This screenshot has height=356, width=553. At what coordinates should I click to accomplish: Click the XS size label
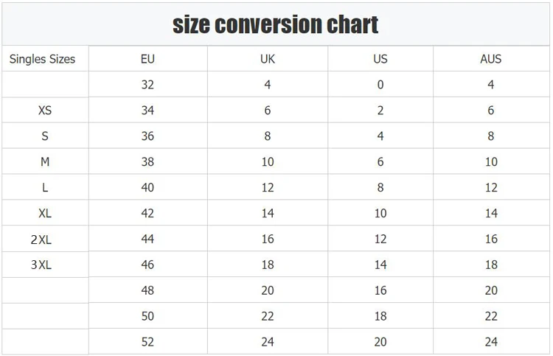45,111
